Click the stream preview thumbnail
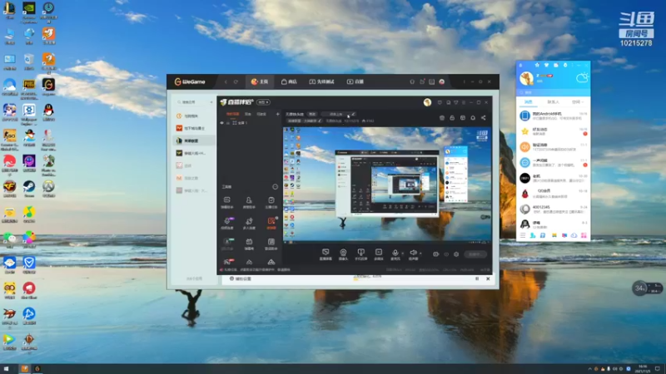The height and width of the screenshot is (374, 666). pos(387,185)
